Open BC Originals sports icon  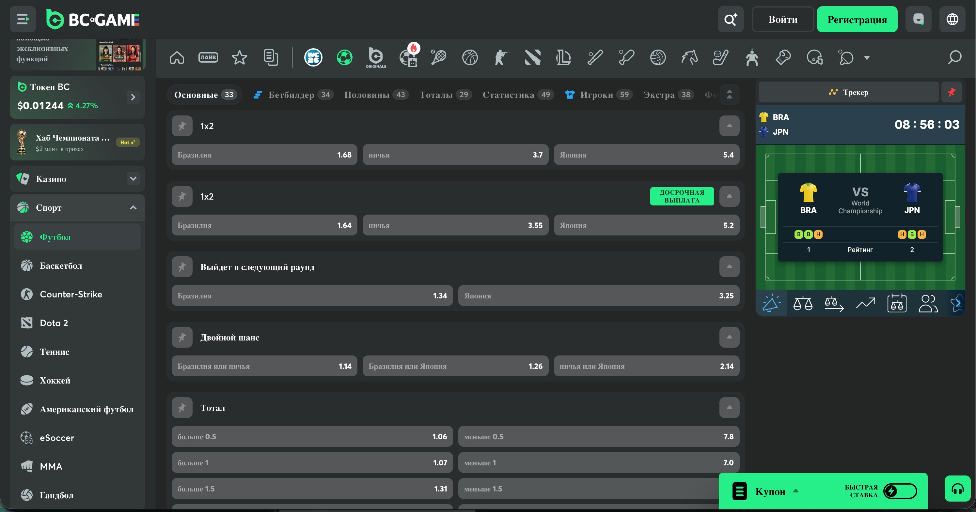click(x=376, y=57)
